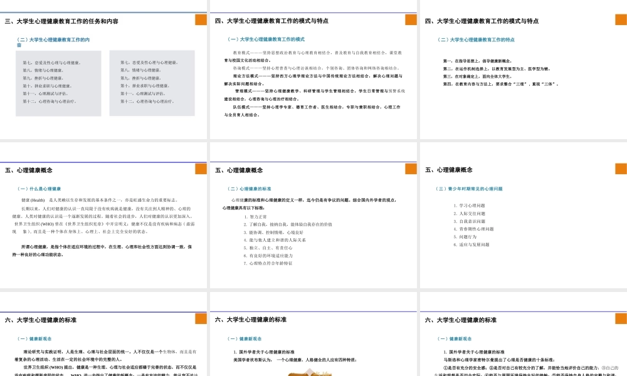
Task: Click the paragraph starting 队伍模式
Action: 312,111
